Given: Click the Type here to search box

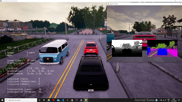Looking at the screenshot, I should (21, 100).
